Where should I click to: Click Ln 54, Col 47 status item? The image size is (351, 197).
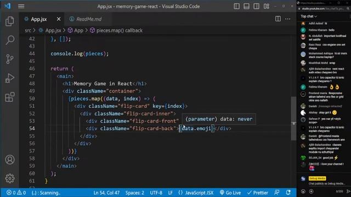(106, 193)
